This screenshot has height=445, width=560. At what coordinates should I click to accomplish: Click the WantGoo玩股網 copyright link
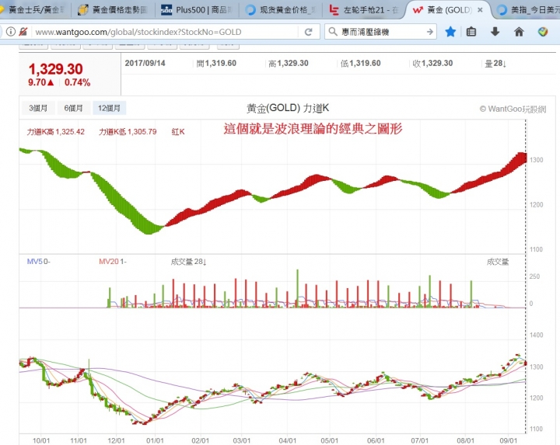(x=513, y=110)
